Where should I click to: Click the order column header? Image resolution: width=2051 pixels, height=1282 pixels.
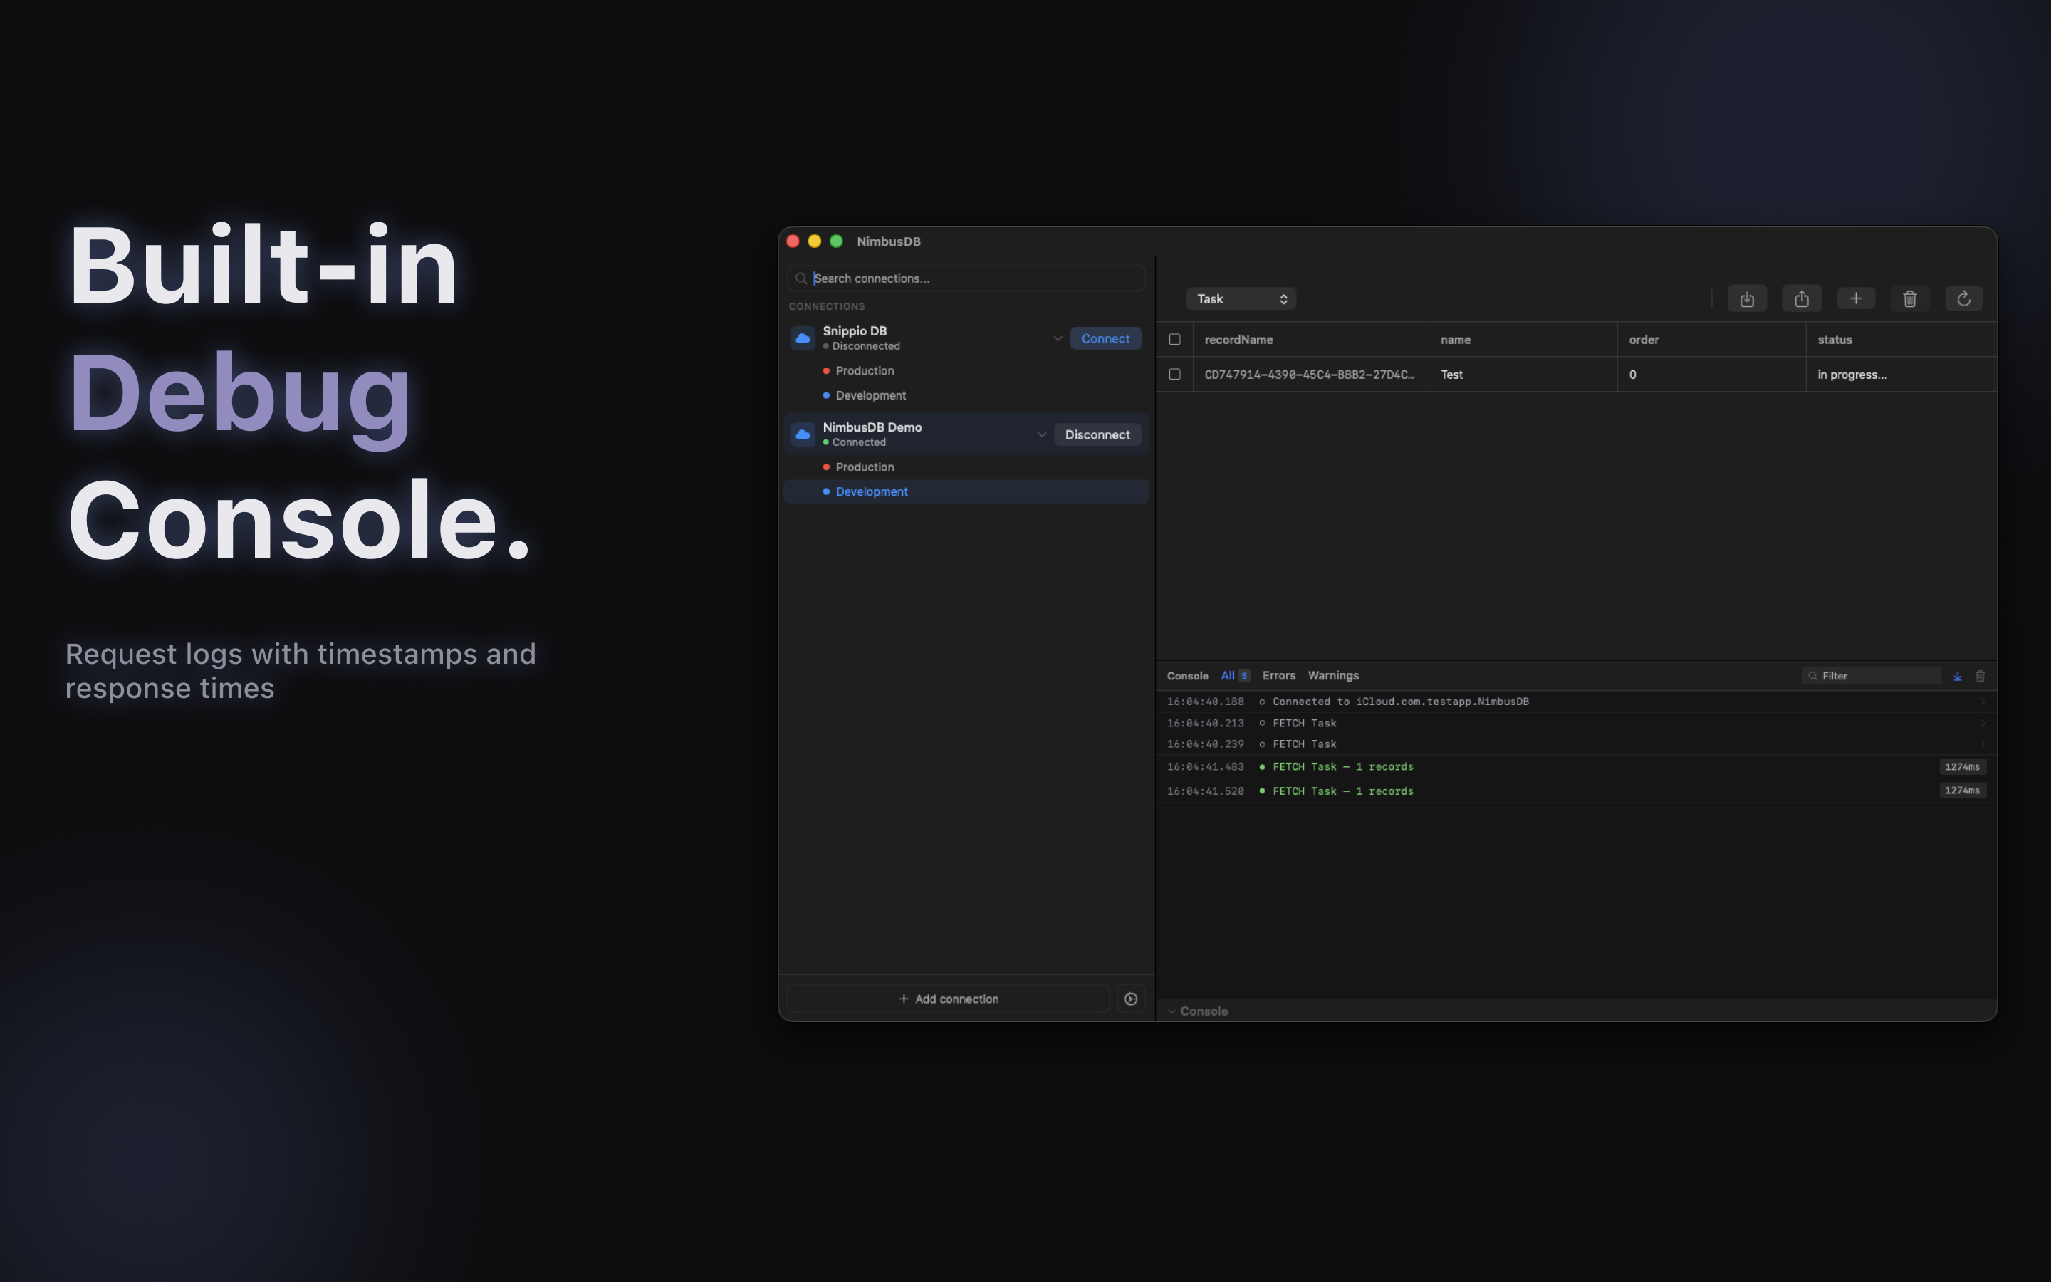(1711, 339)
